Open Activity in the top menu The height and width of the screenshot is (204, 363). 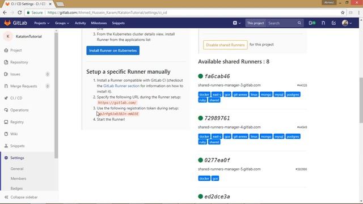coord(81,23)
